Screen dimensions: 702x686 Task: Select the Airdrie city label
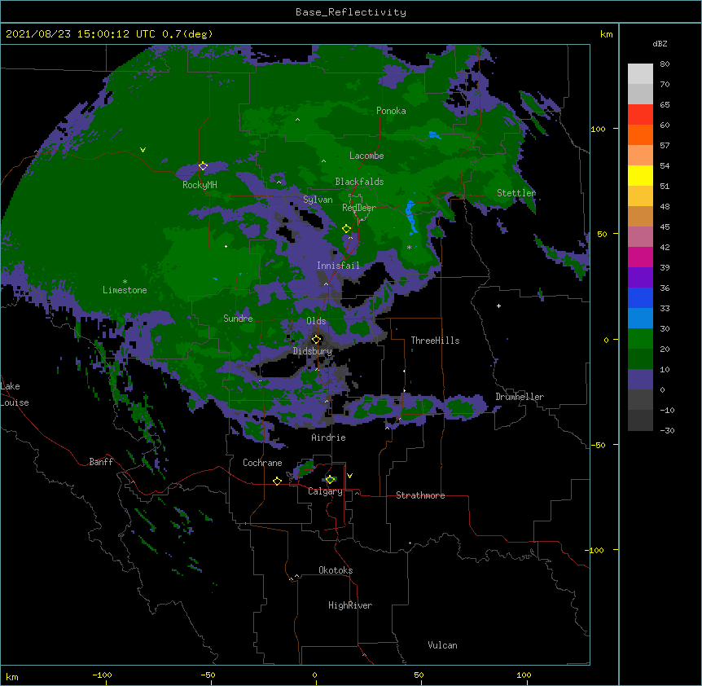[x=329, y=438]
